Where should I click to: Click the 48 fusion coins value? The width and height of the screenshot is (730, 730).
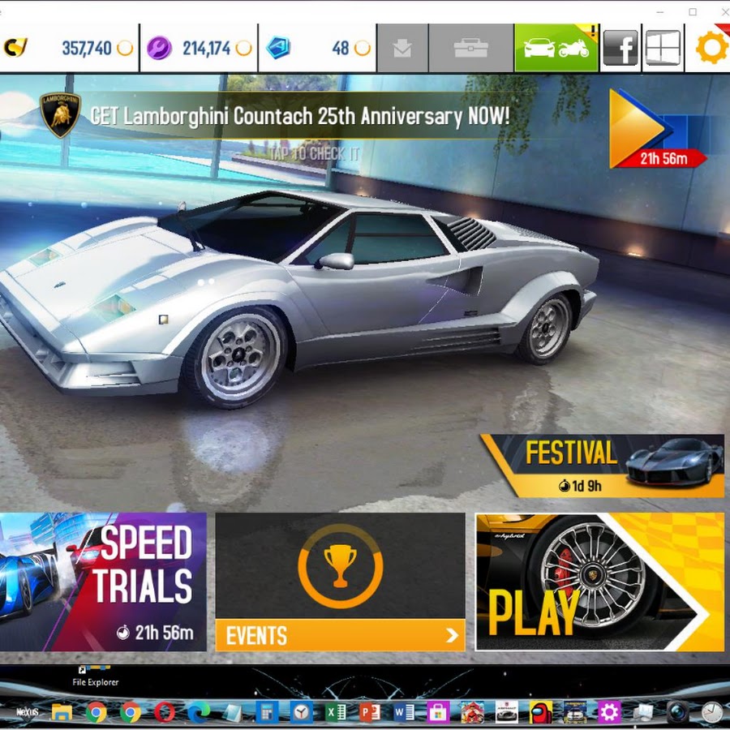(341, 48)
